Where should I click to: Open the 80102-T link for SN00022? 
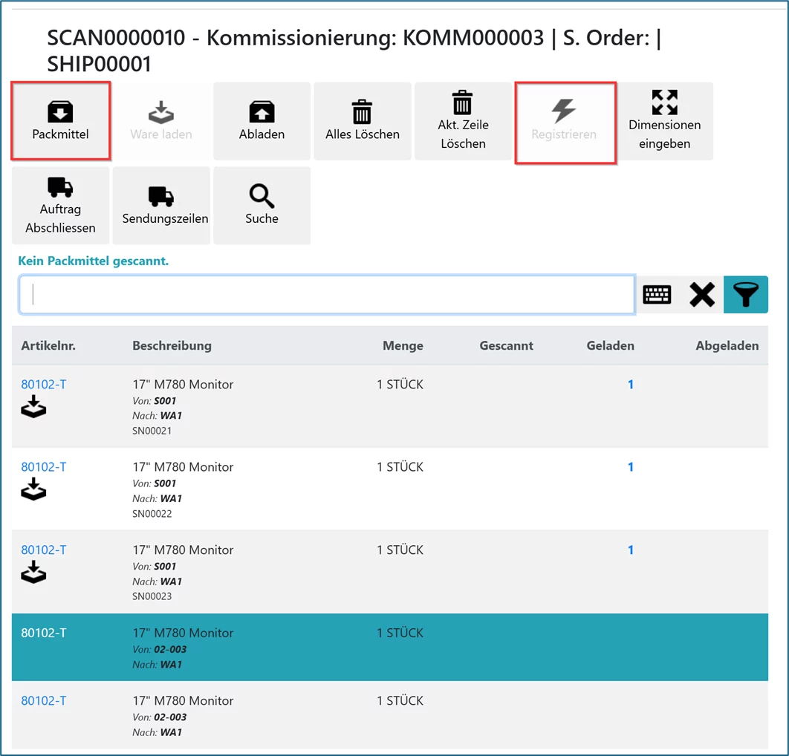[44, 466]
